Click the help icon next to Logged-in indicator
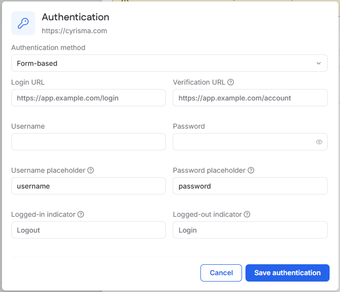Viewport: 340px width, 292px height. [x=81, y=214]
